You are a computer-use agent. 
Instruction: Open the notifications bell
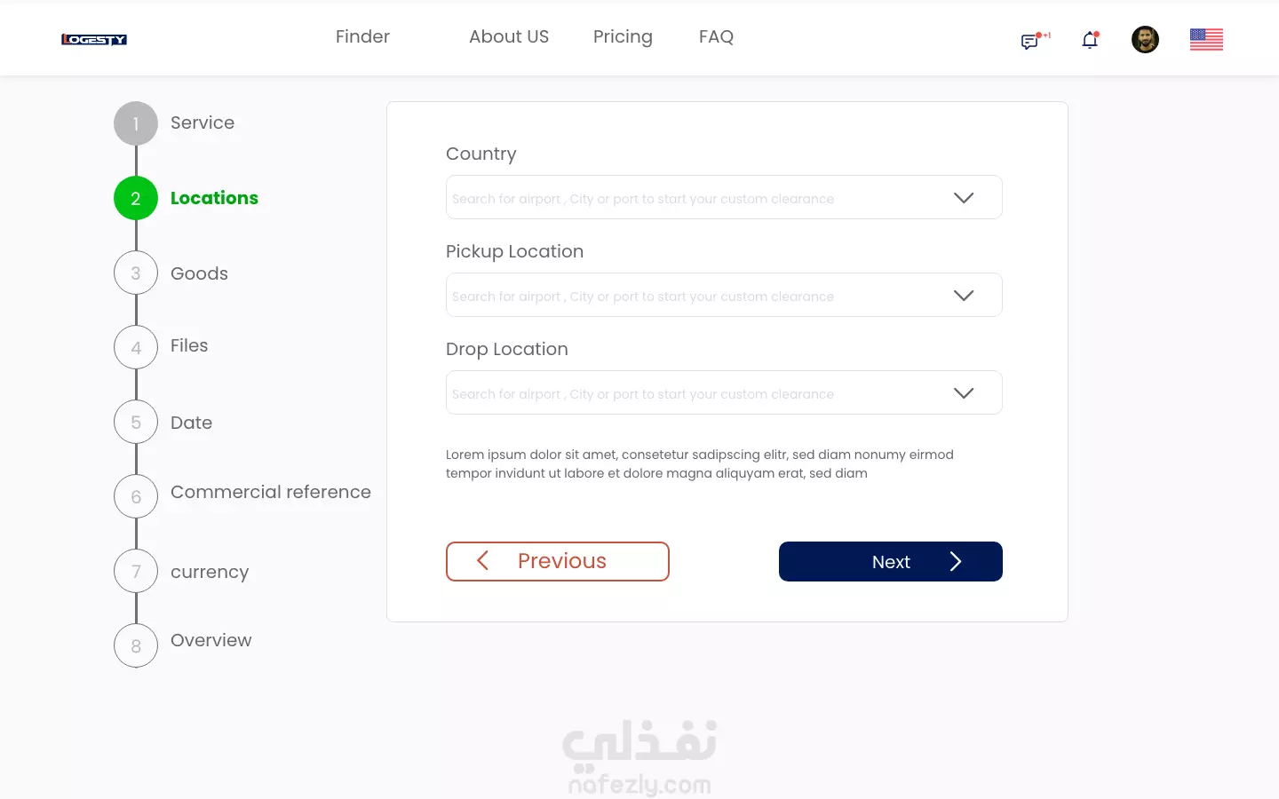tap(1090, 40)
